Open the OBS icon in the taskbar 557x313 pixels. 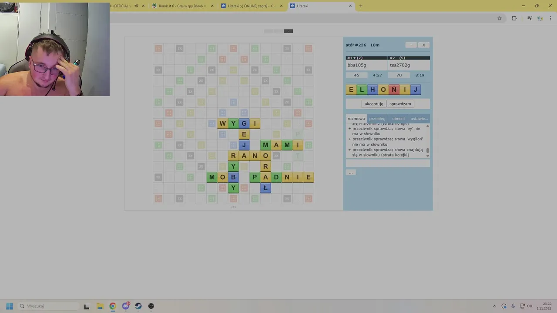pos(151,306)
